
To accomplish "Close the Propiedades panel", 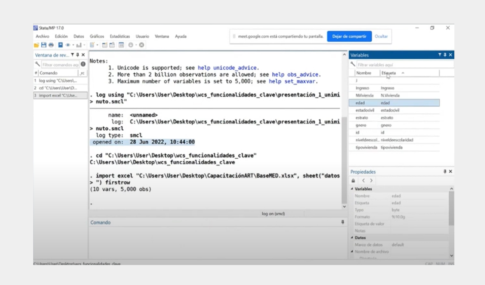I will [x=451, y=171].
